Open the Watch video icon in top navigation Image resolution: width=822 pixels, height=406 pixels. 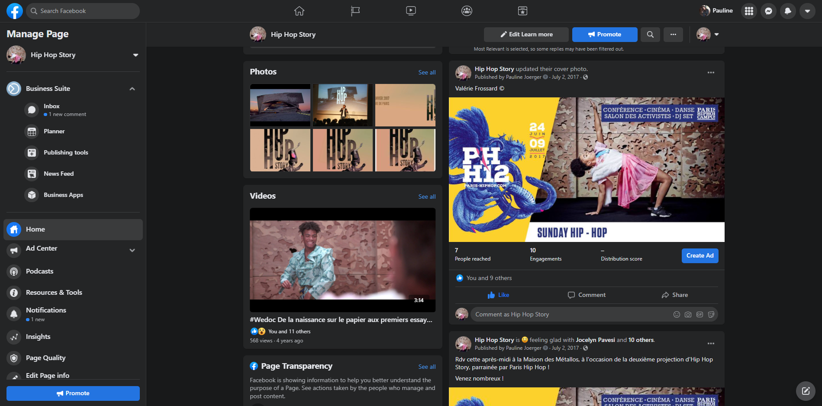(x=411, y=11)
